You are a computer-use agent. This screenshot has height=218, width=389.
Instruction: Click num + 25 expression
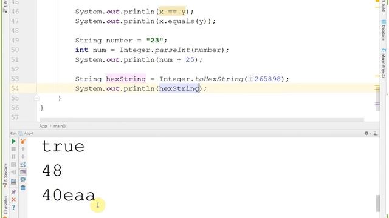click(177, 59)
